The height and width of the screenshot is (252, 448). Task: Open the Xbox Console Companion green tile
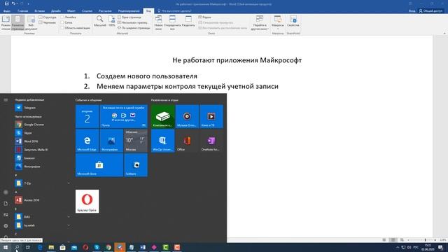[163, 116]
